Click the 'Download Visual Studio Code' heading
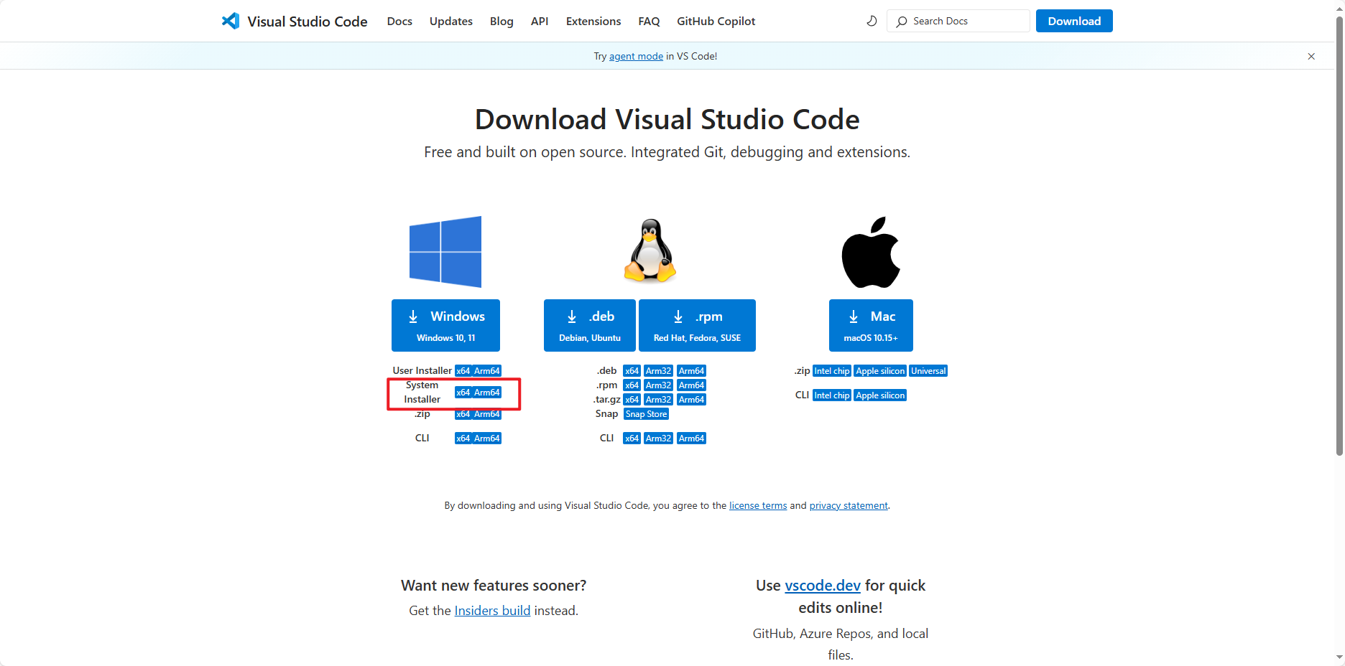This screenshot has width=1345, height=666. (x=667, y=119)
